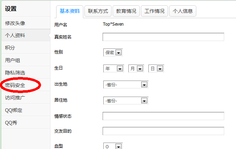Open the 血型 dropdown showing O
This screenshot has height=149, width=236.
(x=113, y=146)
